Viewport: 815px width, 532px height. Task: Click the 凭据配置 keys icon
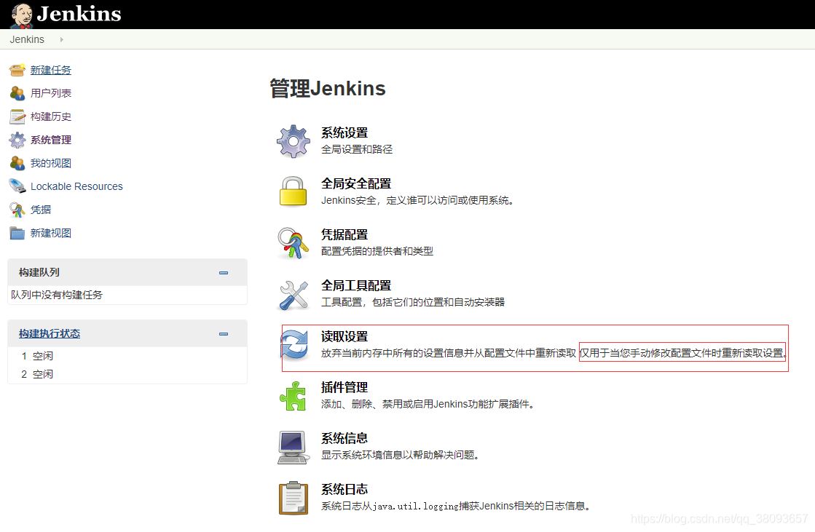pos(293,242)
